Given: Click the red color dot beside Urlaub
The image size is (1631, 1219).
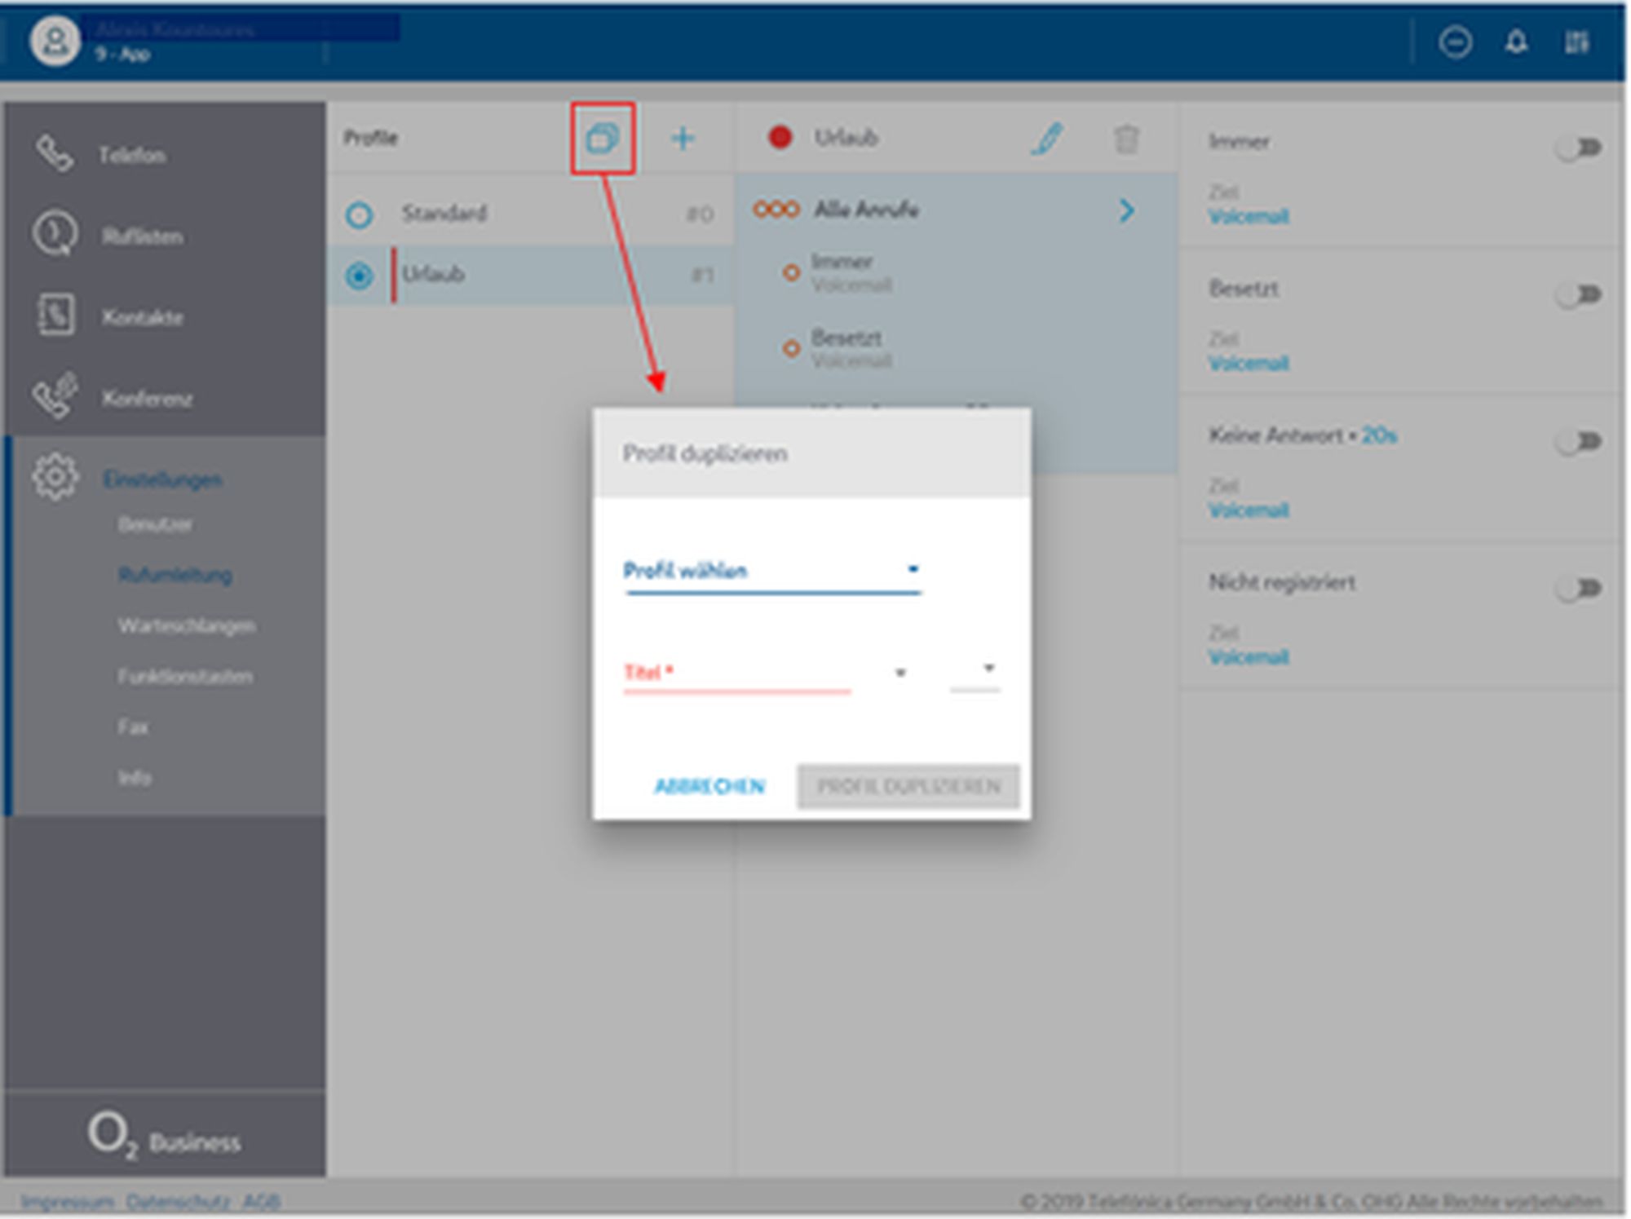Looking at the screenshot, I should [x=780, y=137].
